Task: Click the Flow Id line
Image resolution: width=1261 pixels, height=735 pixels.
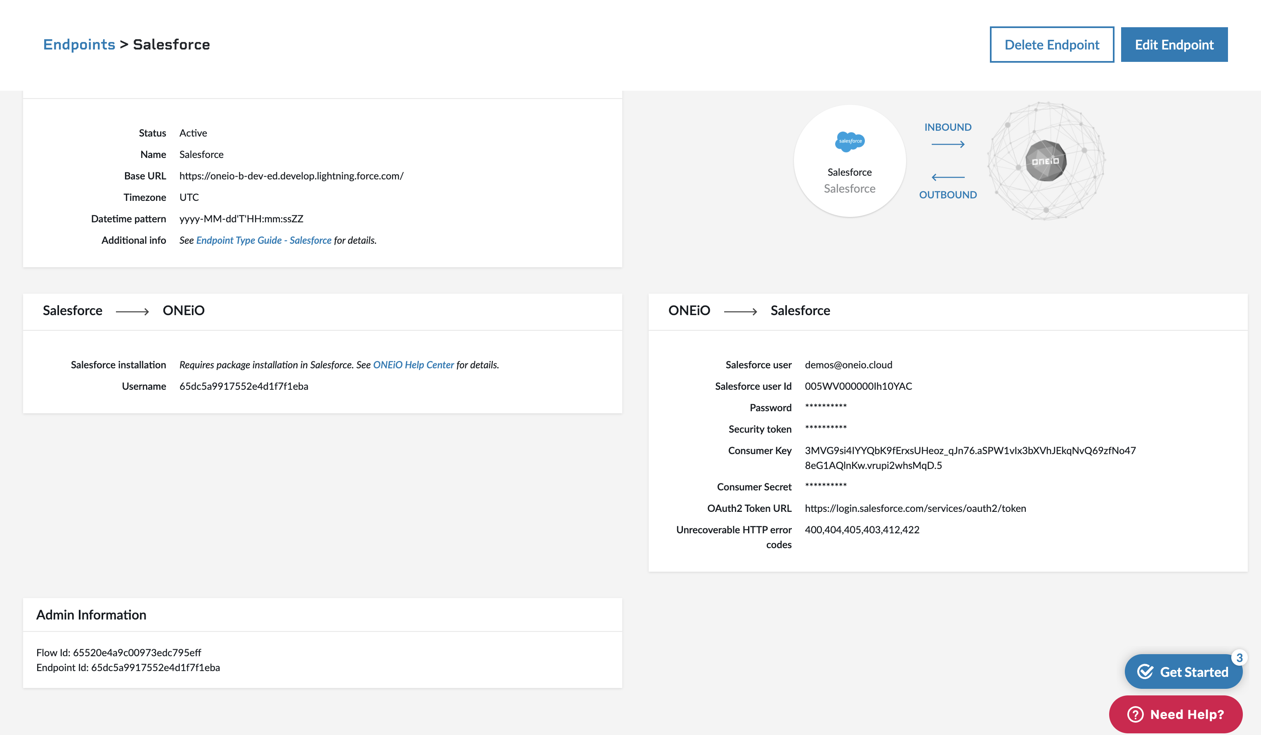Action: point(118,653)
